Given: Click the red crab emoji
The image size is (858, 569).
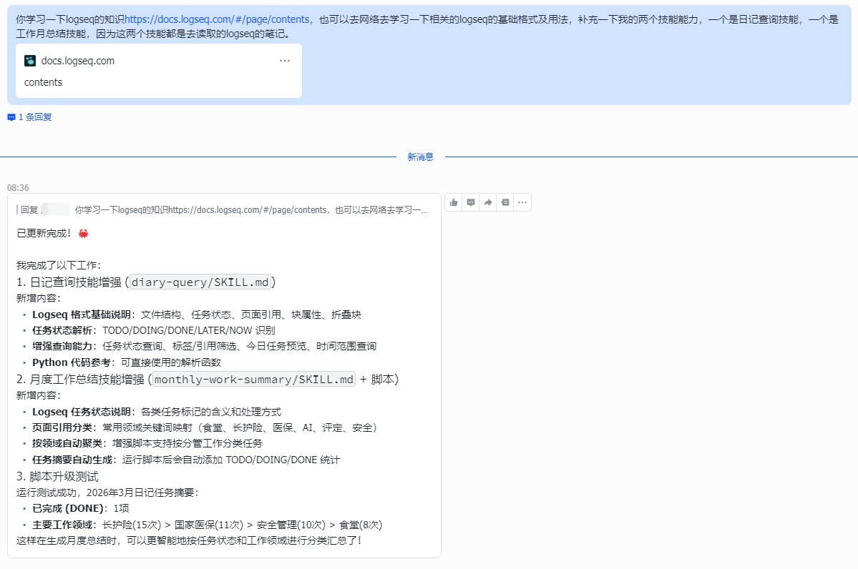Looking at the screenshot, I should pyautogui.click(x=83, y=234).
